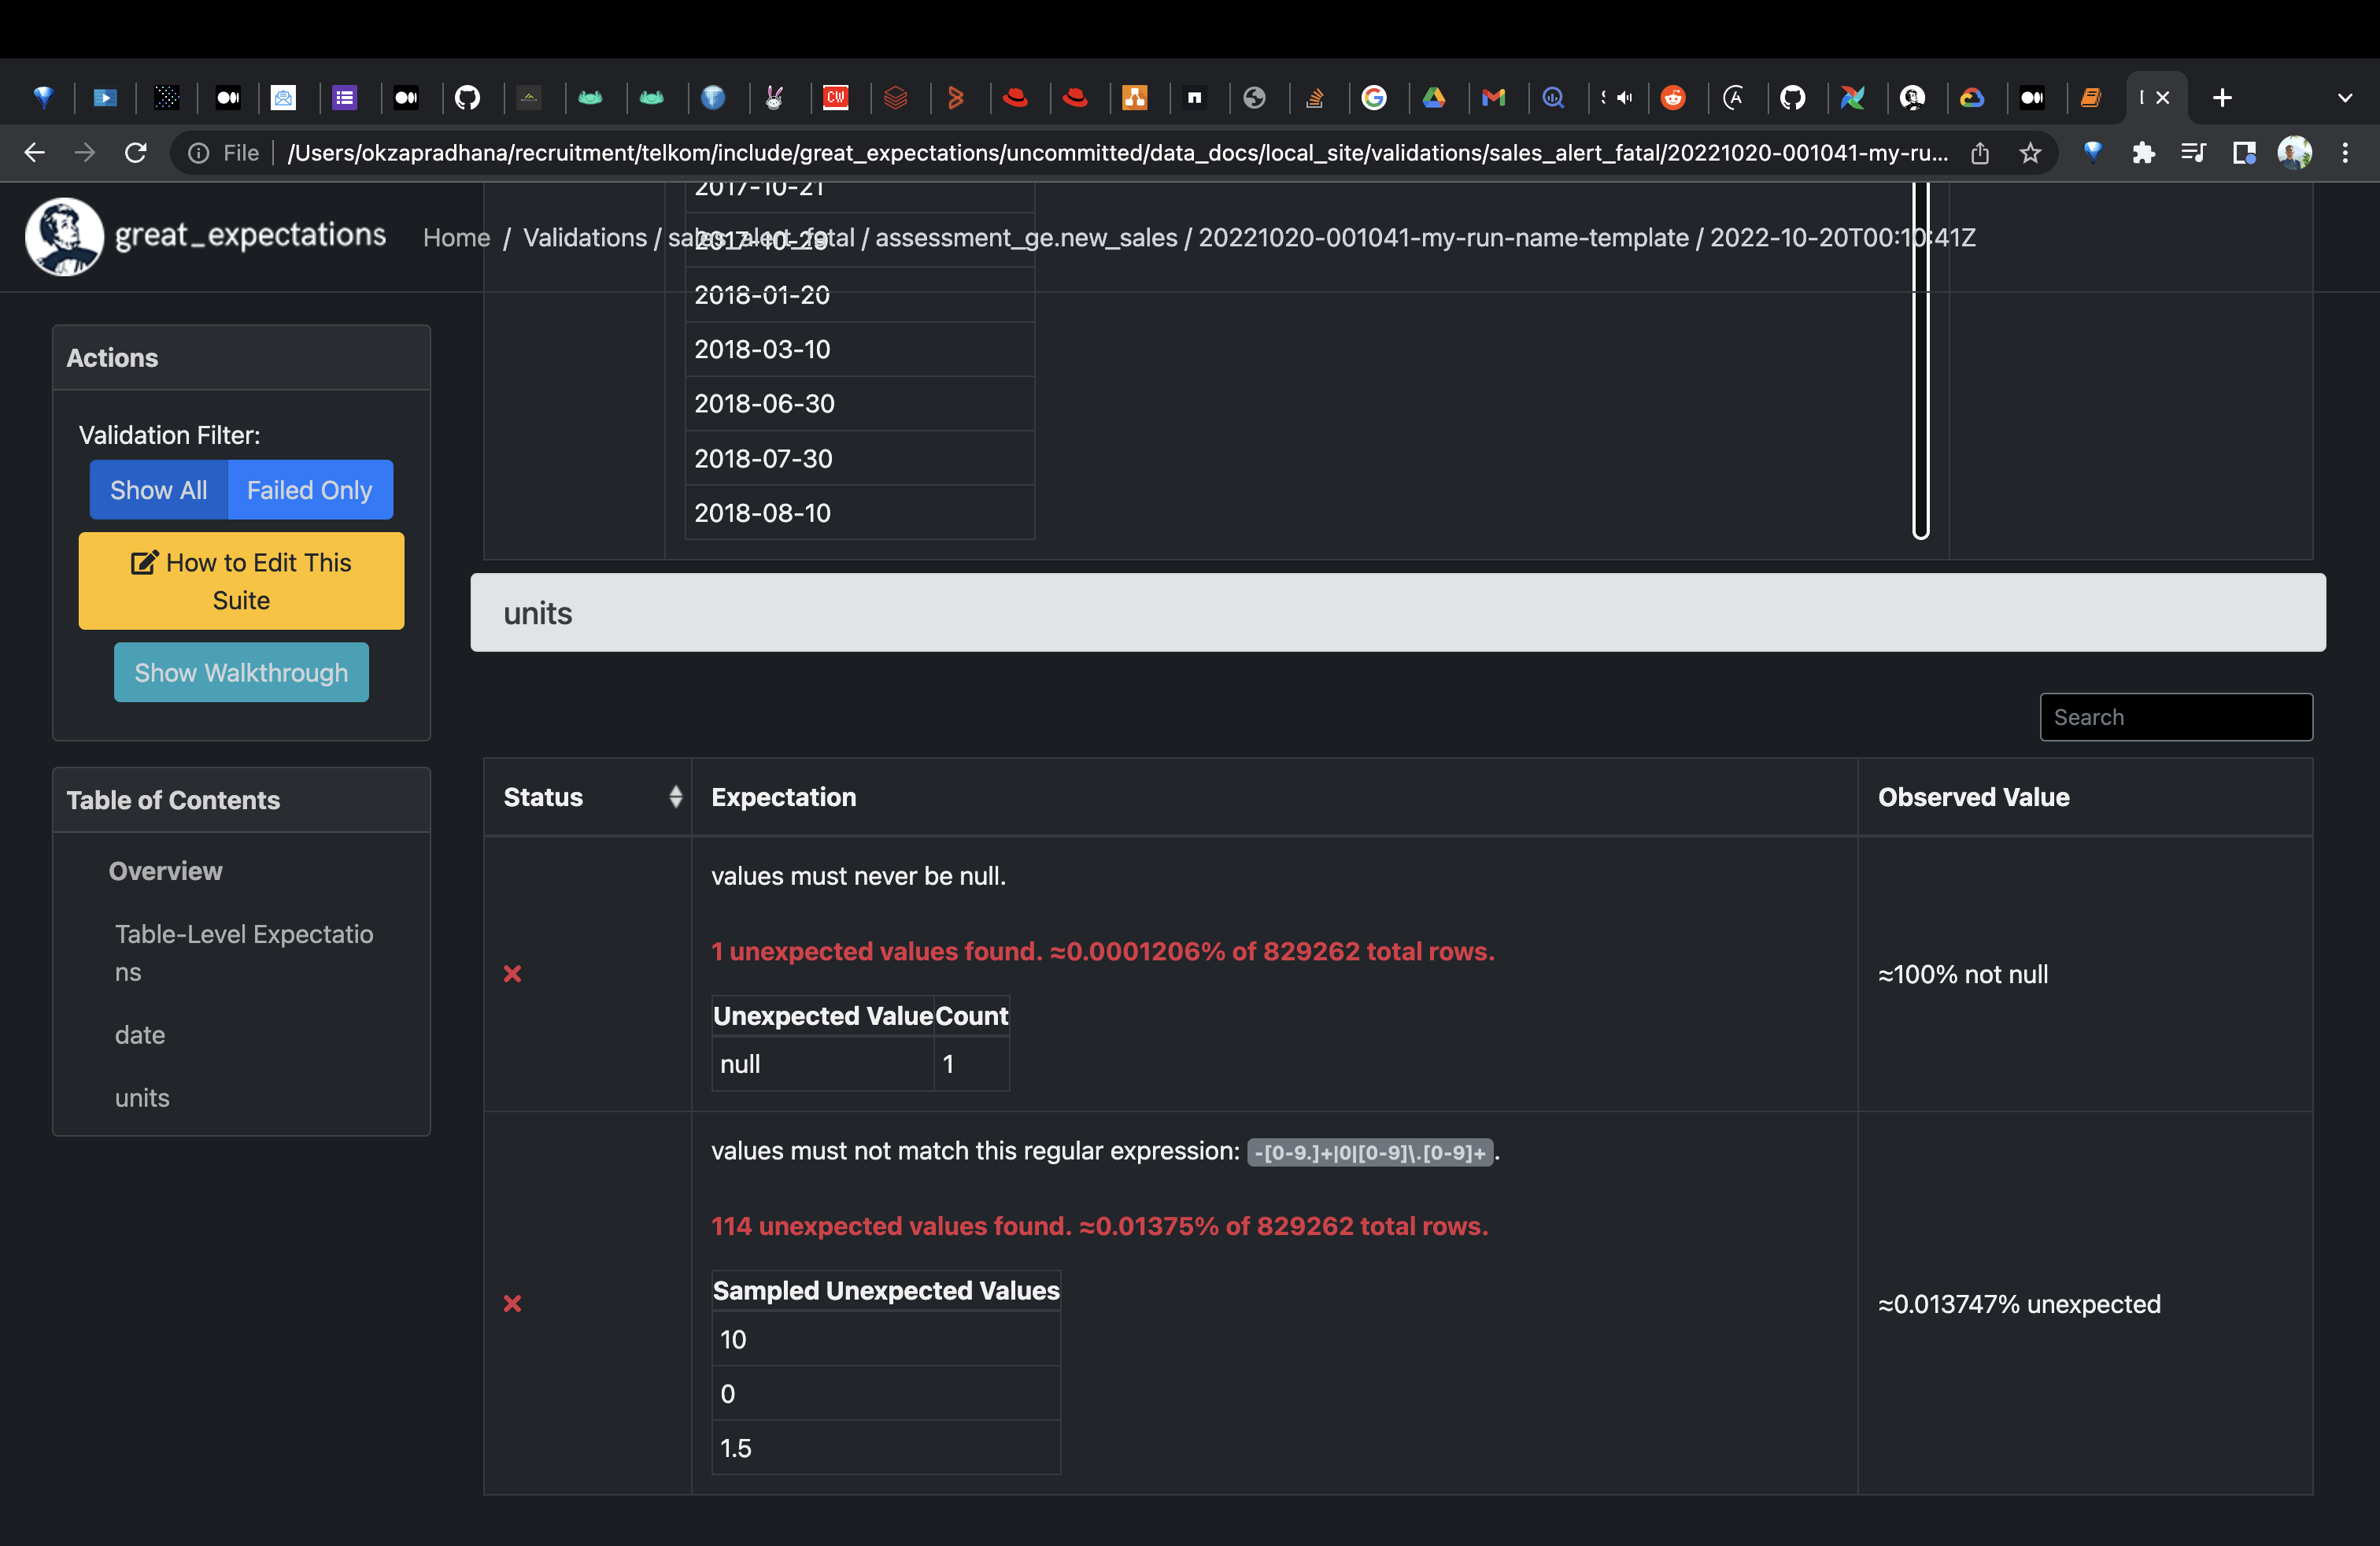Click the Status column sort arrows

point(676,797)
